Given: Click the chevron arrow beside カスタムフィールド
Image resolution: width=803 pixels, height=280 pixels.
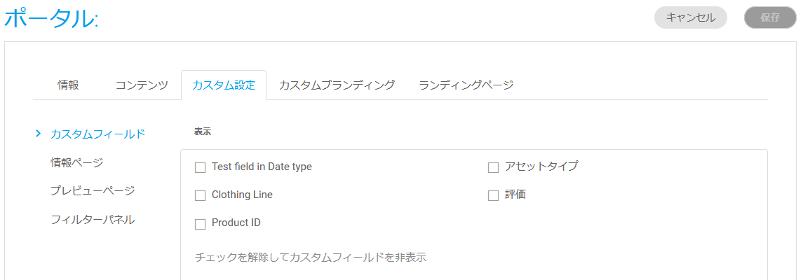Looking at the screenshot, I should tap(39, 133).
